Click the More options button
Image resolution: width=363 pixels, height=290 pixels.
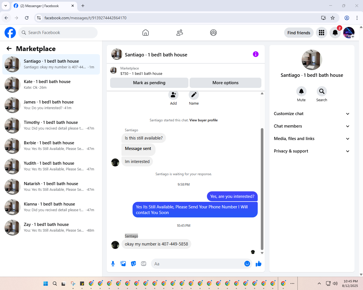point(225,83)
